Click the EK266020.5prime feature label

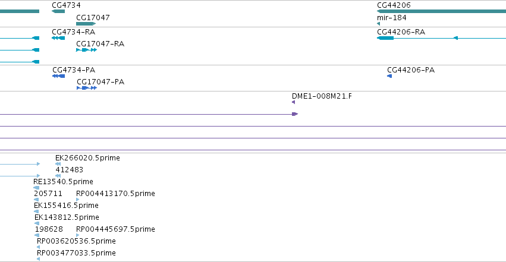click(x=87, y=158)
